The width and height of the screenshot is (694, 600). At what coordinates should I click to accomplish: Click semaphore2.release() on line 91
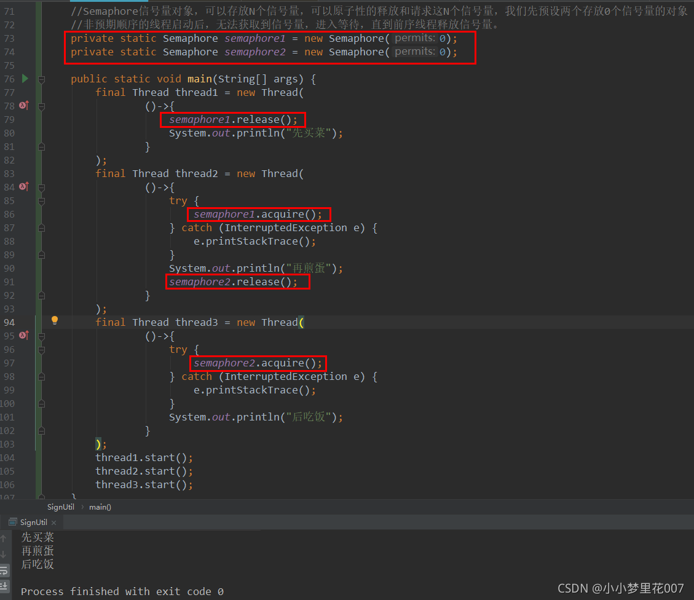pos(233,282)
